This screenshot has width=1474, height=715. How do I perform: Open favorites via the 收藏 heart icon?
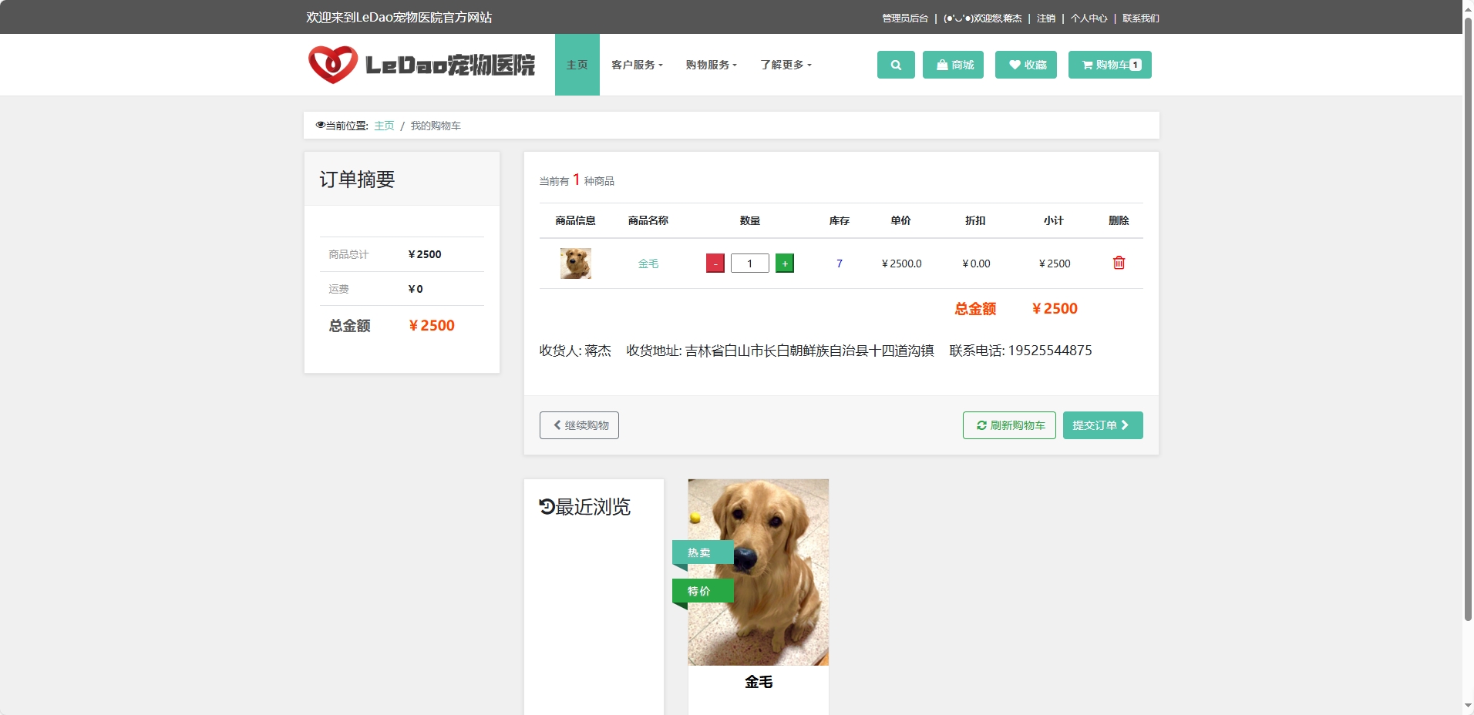pyautogui.click(x=1025, y=65)
